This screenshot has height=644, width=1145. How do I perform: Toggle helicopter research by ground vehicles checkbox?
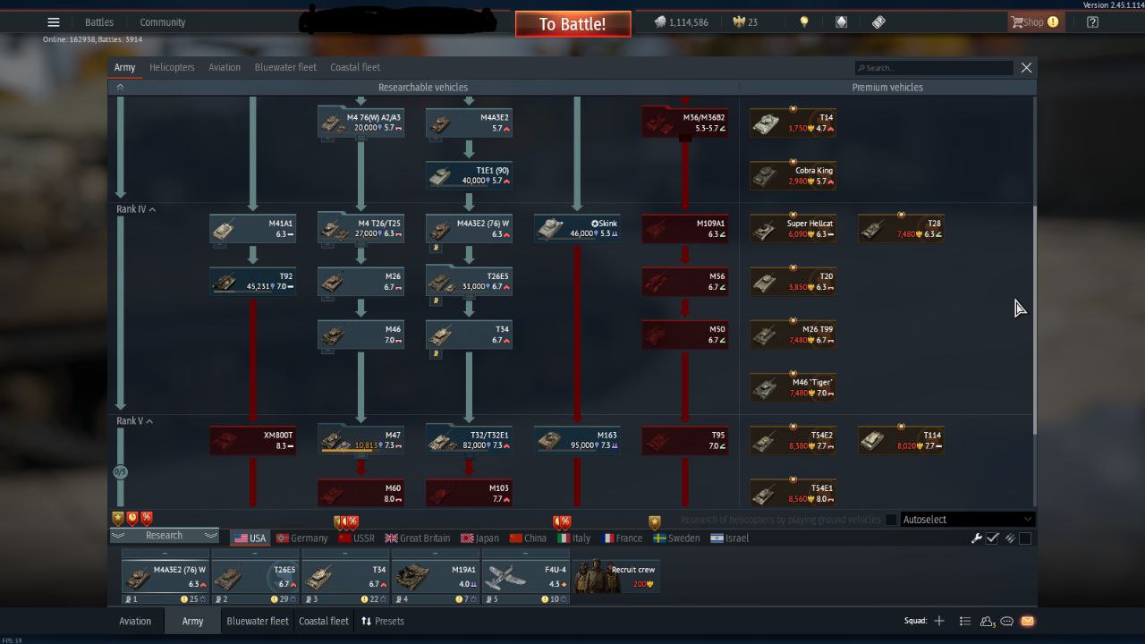(891, 520)
